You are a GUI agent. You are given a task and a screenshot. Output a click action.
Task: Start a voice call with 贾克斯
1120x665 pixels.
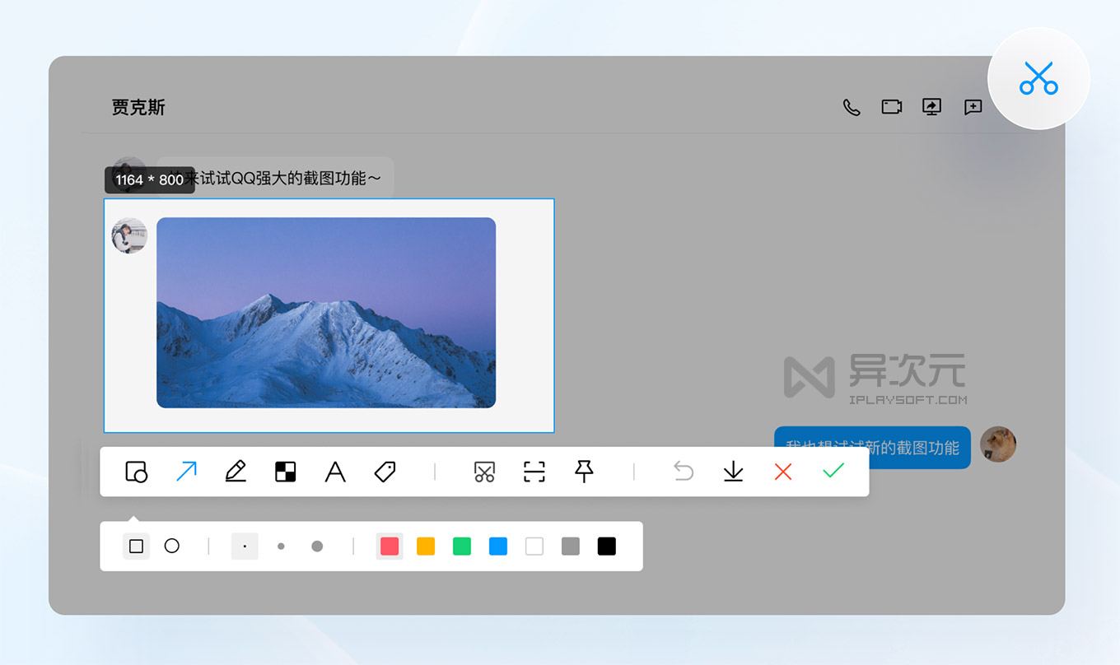tap(852, 107)
